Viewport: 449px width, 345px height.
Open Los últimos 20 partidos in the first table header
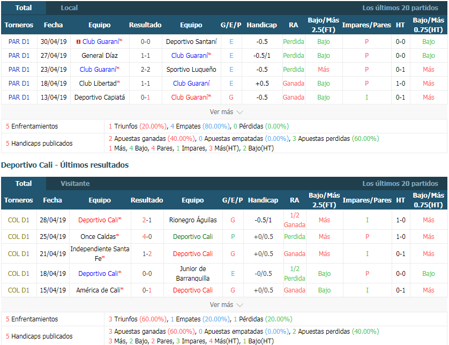coord(400,7)
